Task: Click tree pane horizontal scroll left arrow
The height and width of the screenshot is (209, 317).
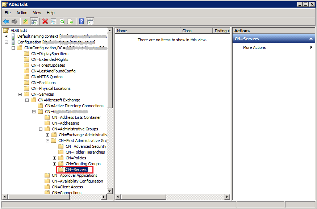Action: click(x=5, y=197)
